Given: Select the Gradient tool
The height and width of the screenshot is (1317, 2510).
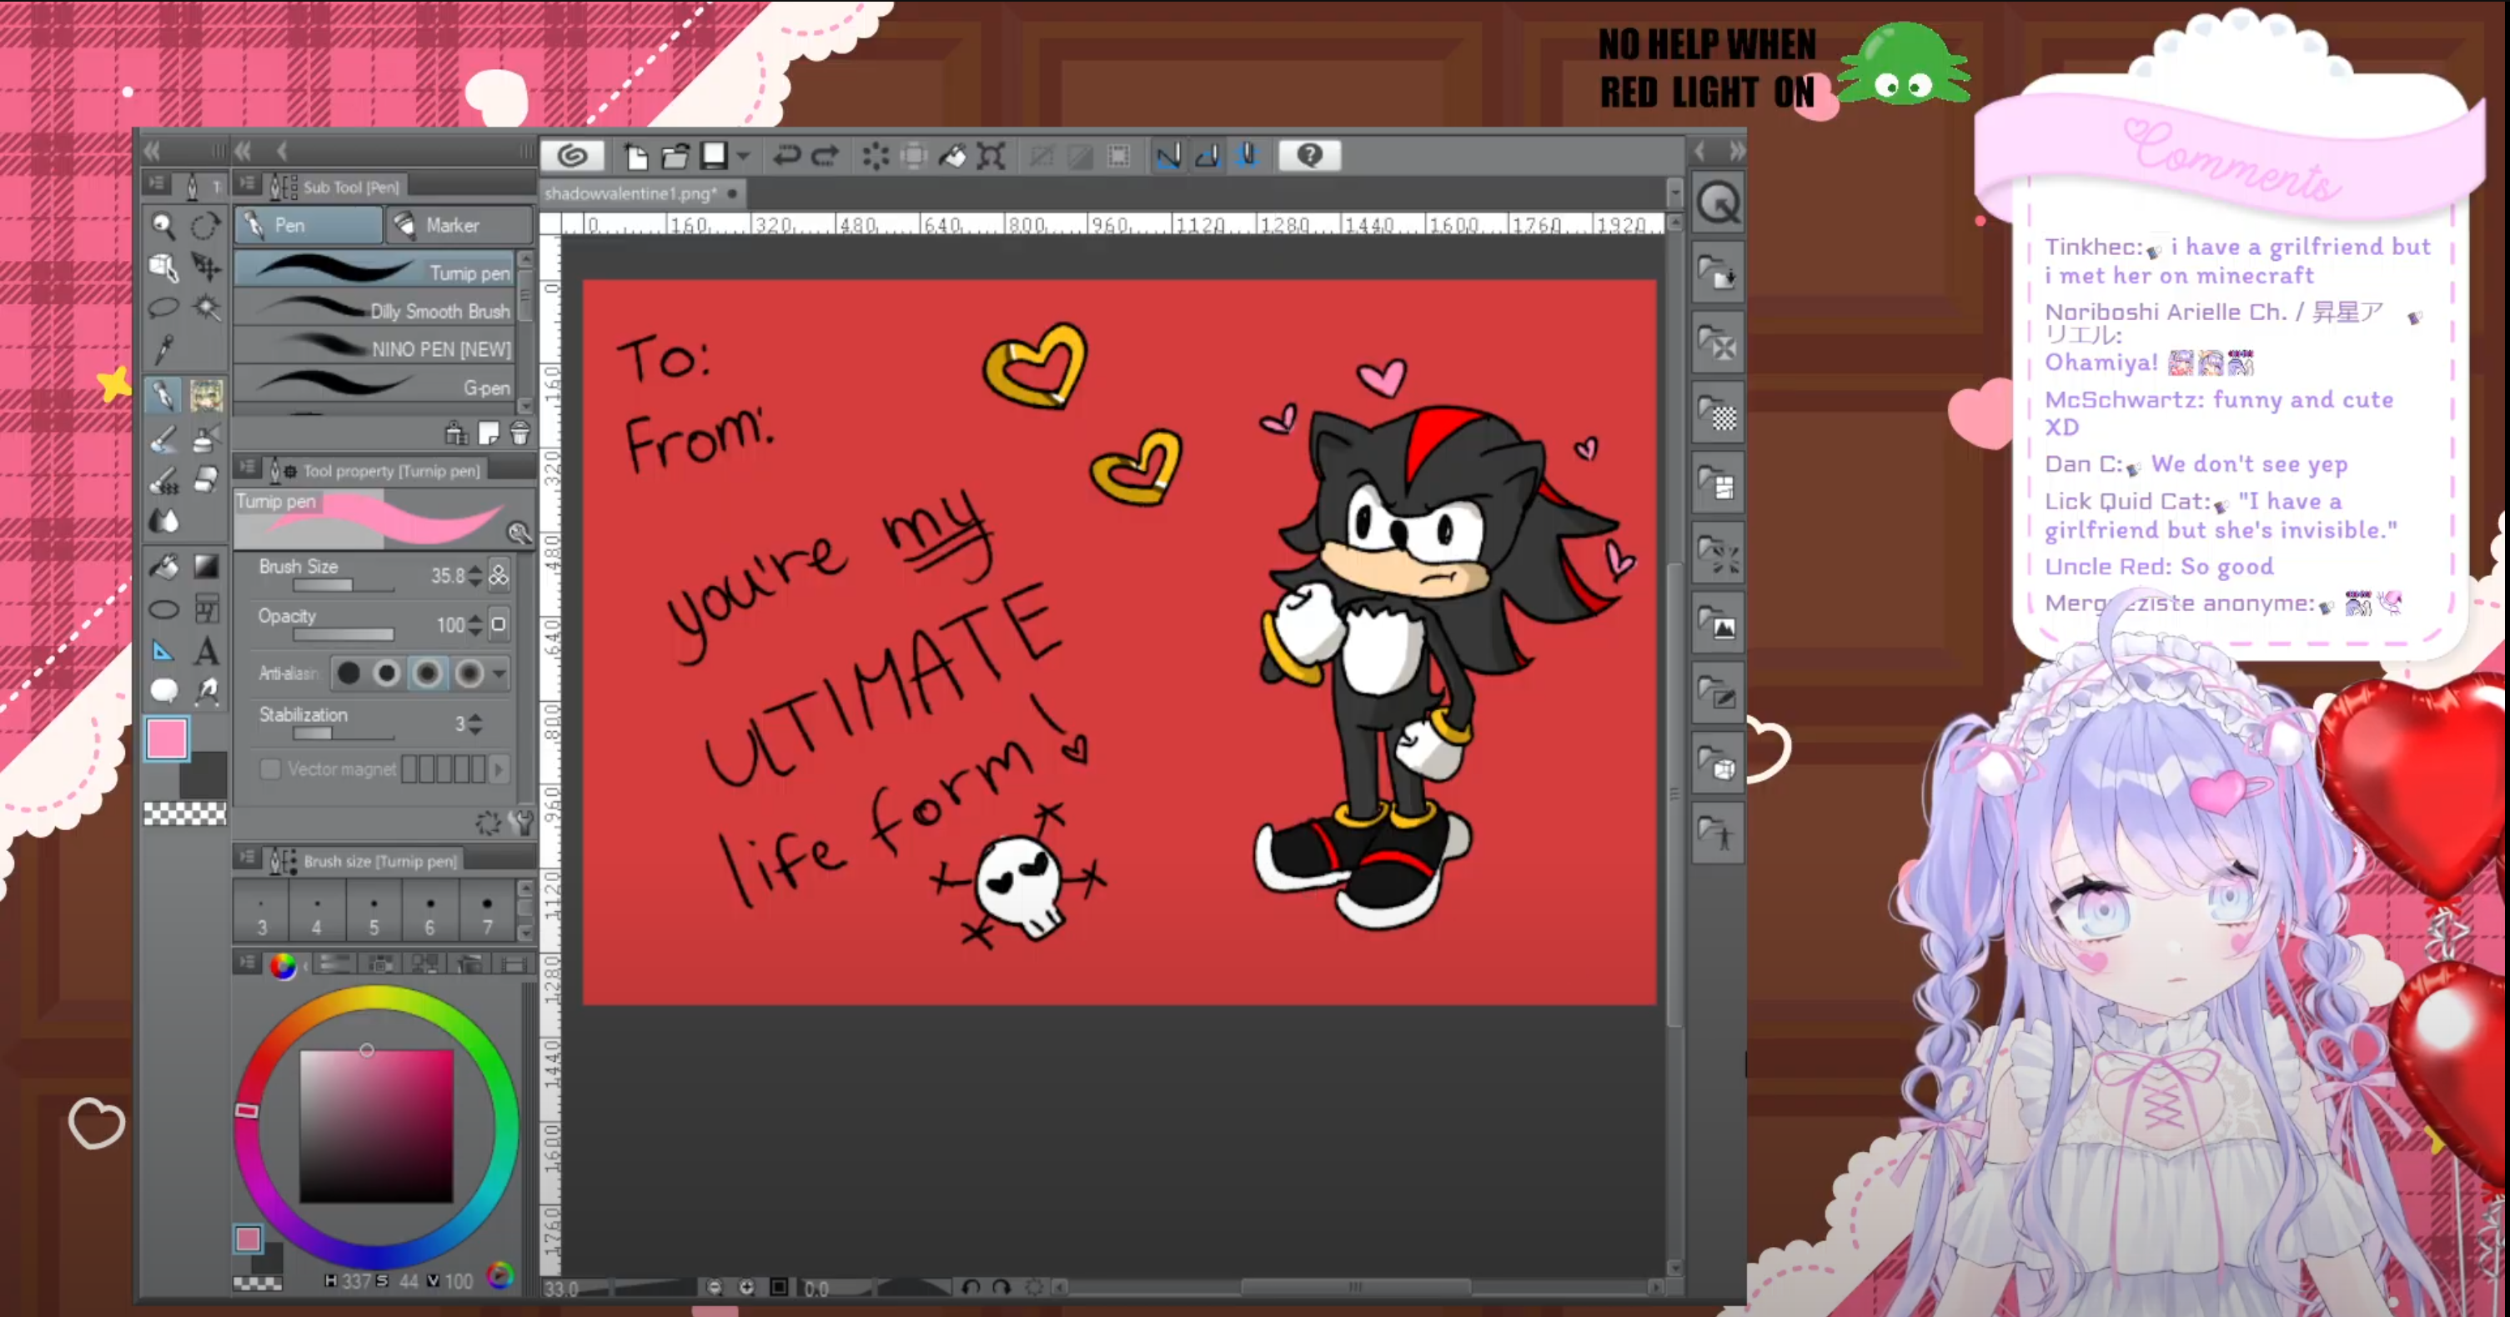Looking at the screenshot, I should (x=206, y=566).
